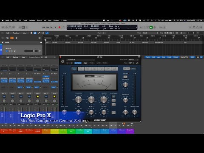Toggle the Limiter On button

pos(125,77)
